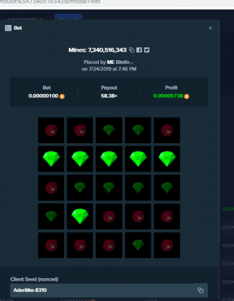Screen dimensions: 234x301
Task: Click the Client Seed (nonced) label
Action: pyautogui.click(x=34, y=279)
